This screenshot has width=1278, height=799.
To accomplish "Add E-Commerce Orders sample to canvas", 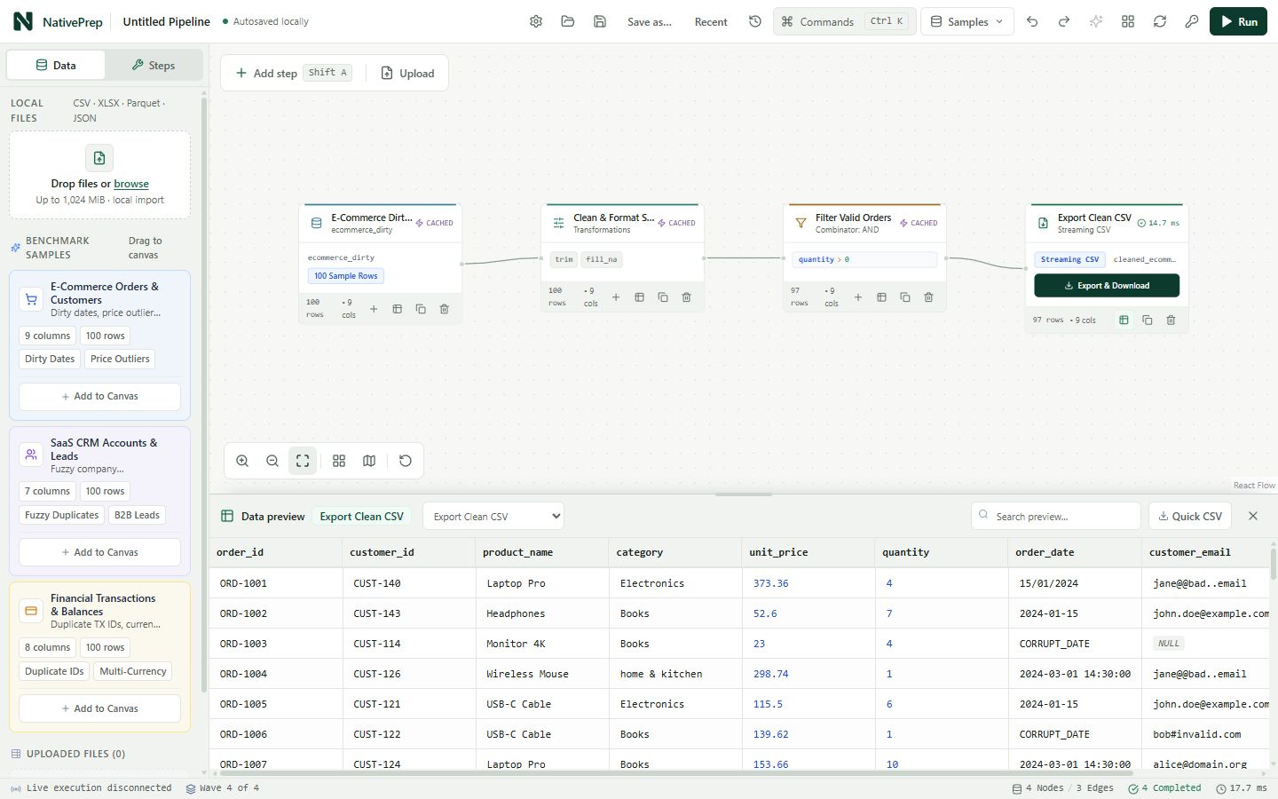I will pos(99,396).
